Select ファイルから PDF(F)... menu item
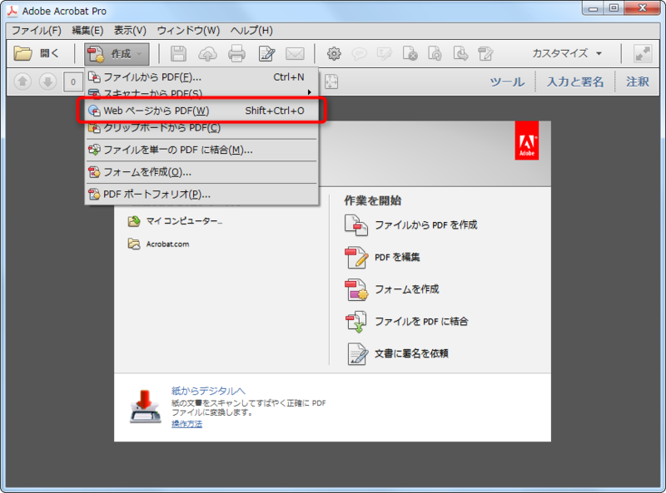666x493 pixels. [201, 76]
